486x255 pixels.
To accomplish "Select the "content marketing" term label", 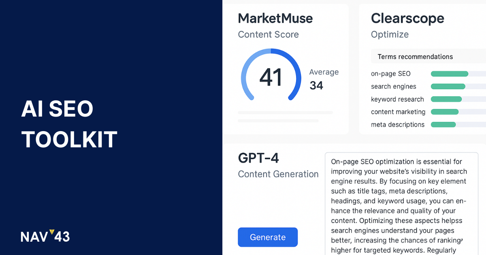I will (x=398, y=112).
